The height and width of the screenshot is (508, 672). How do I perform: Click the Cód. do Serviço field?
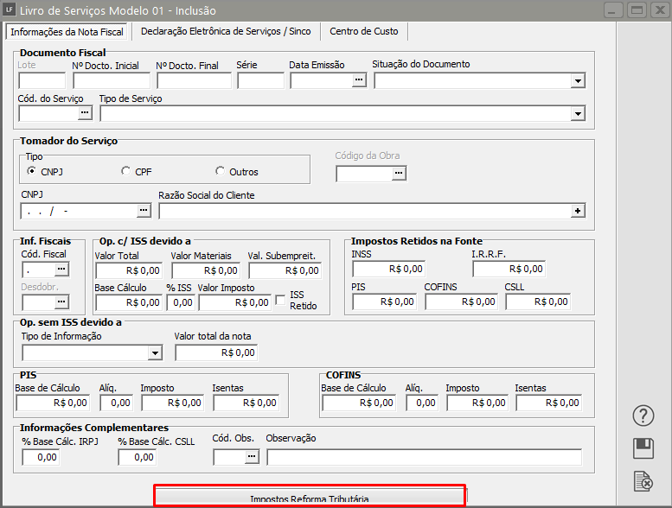tap(48, 113)
